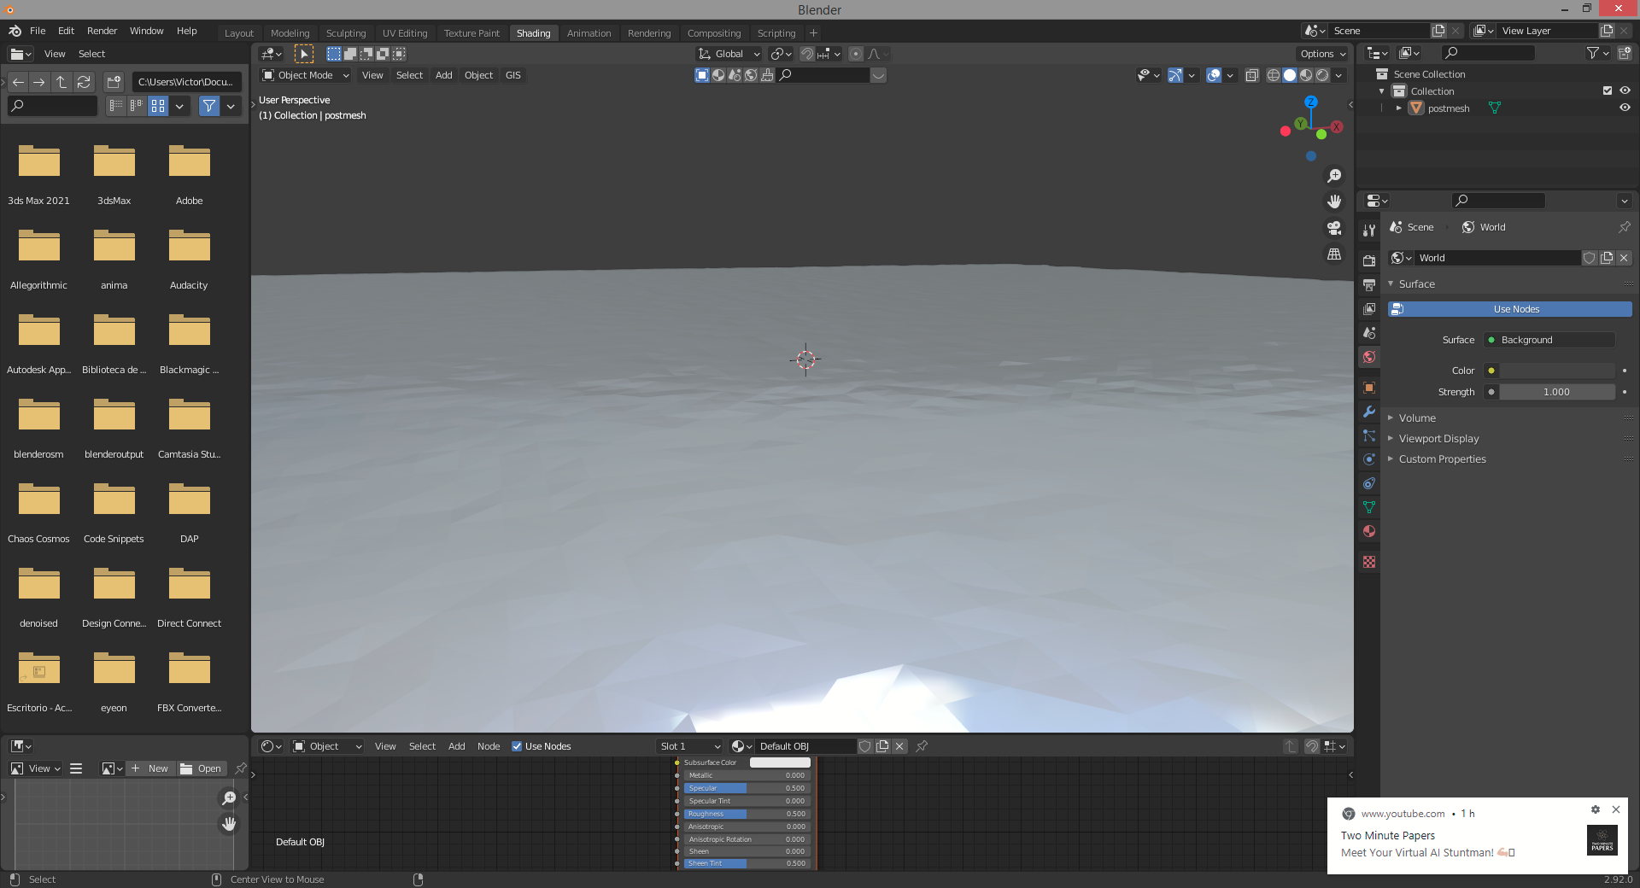Open the Render properties tab
This screenshot has width=1640, height=888.
click(1368, 260)
